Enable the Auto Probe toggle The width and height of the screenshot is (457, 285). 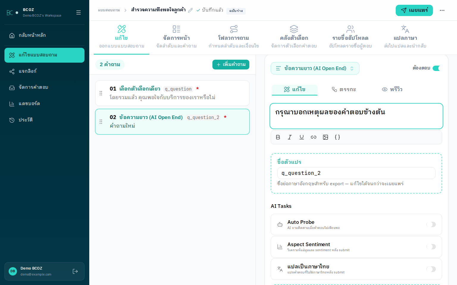point(431,224)
